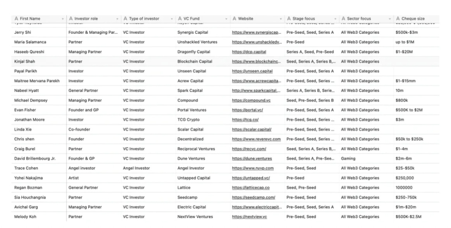Open the Investor role column dropdown arrow
The image size is (451, 228).
point(117,19)
